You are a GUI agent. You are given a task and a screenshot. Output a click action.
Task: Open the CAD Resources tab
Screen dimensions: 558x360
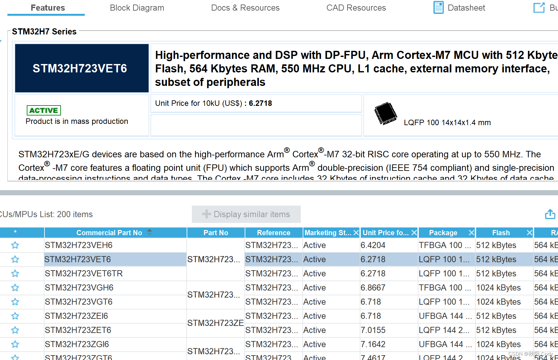[x=356, y=7]
